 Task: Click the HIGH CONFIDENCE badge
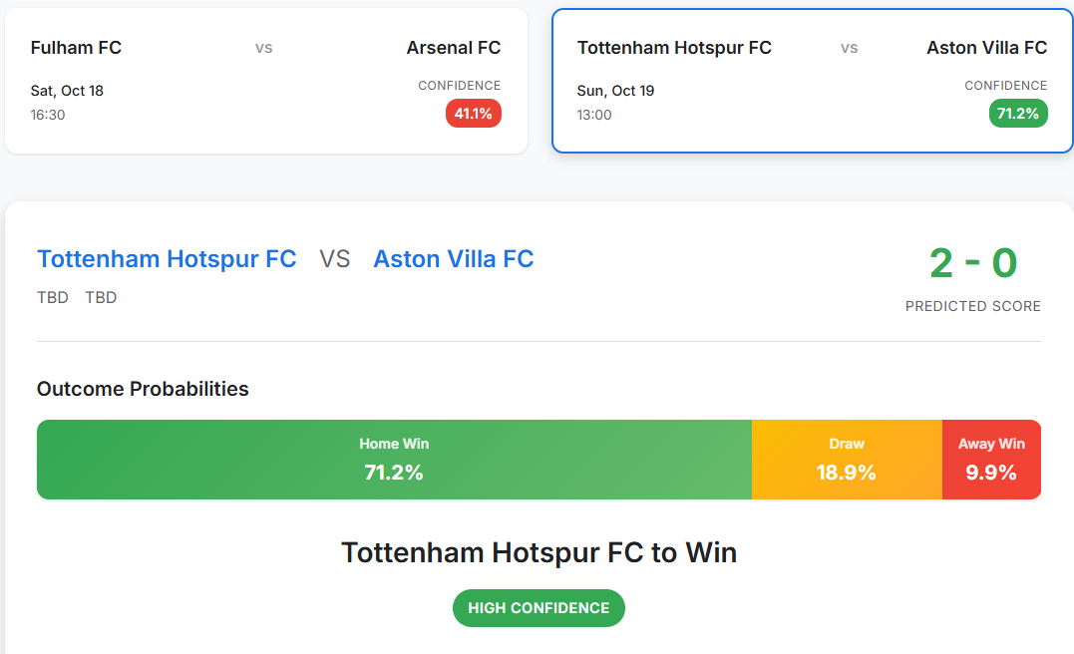538,607
